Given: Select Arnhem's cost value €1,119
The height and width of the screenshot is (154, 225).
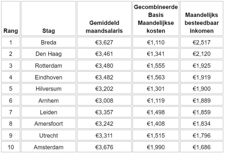Looking at the screenshot, I should (x=156, y=101).
